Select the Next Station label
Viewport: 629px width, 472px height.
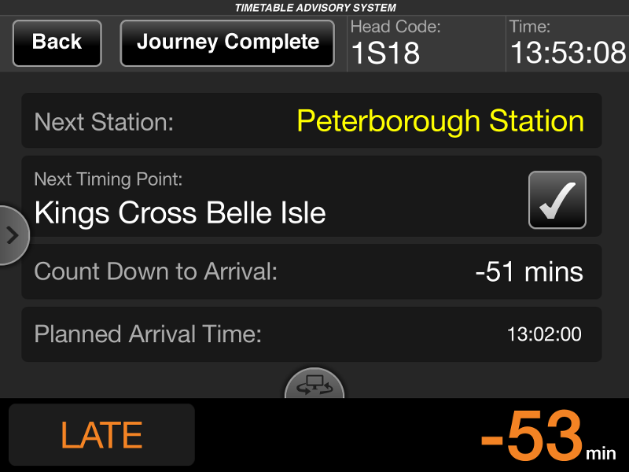104,122
